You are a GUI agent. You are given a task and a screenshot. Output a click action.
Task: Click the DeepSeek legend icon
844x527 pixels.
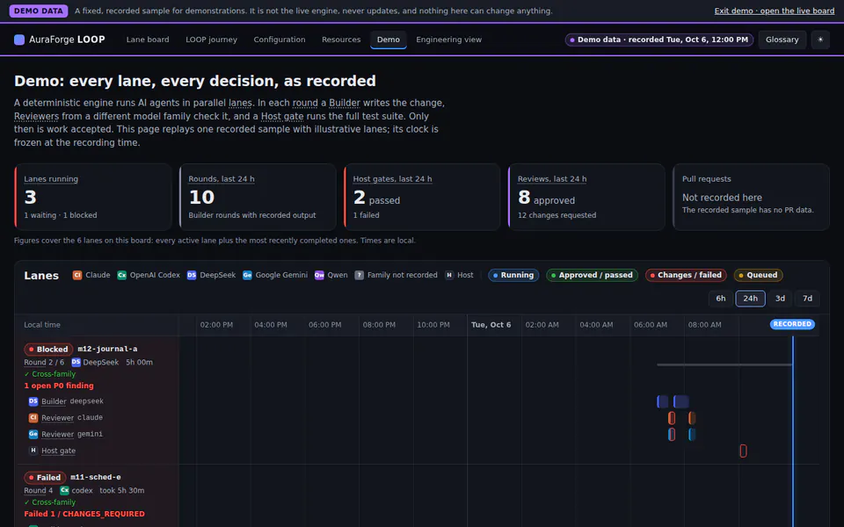pos(192,275)
